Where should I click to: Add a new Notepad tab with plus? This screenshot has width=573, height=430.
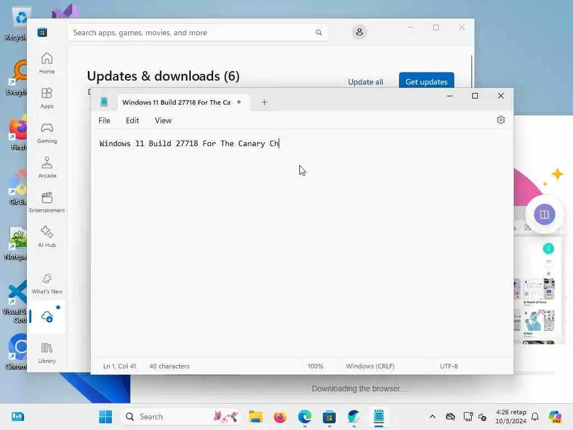265,102
